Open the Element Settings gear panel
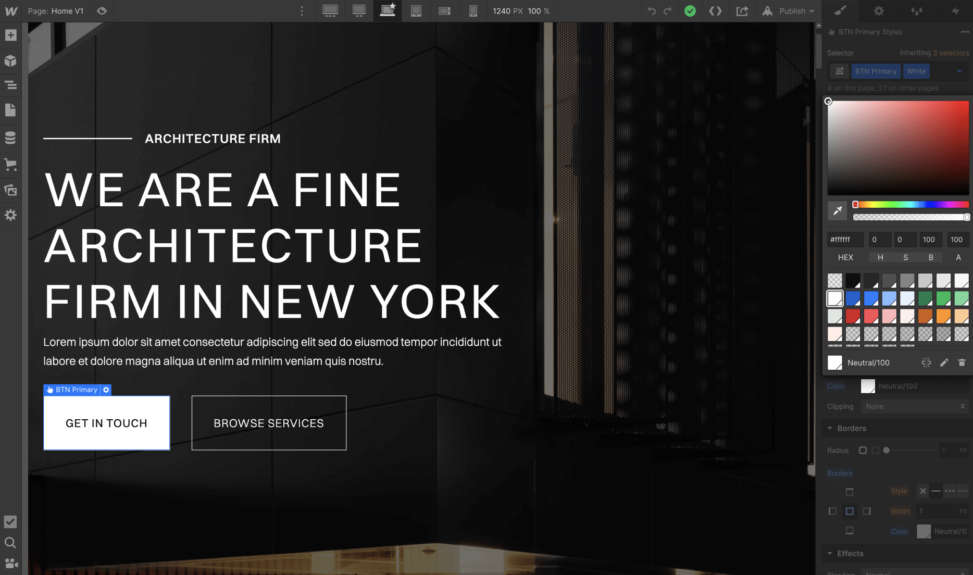This screenshot has height=575, width=973. point(879,10)
